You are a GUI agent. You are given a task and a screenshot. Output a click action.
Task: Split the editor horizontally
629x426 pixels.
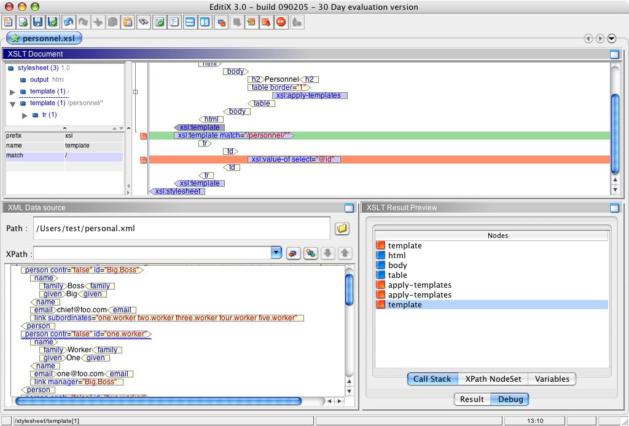click(x=190, y=22)
